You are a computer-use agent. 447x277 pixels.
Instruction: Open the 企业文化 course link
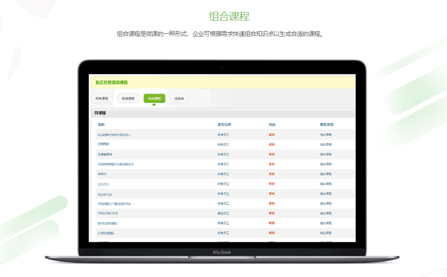coord(103,184)
